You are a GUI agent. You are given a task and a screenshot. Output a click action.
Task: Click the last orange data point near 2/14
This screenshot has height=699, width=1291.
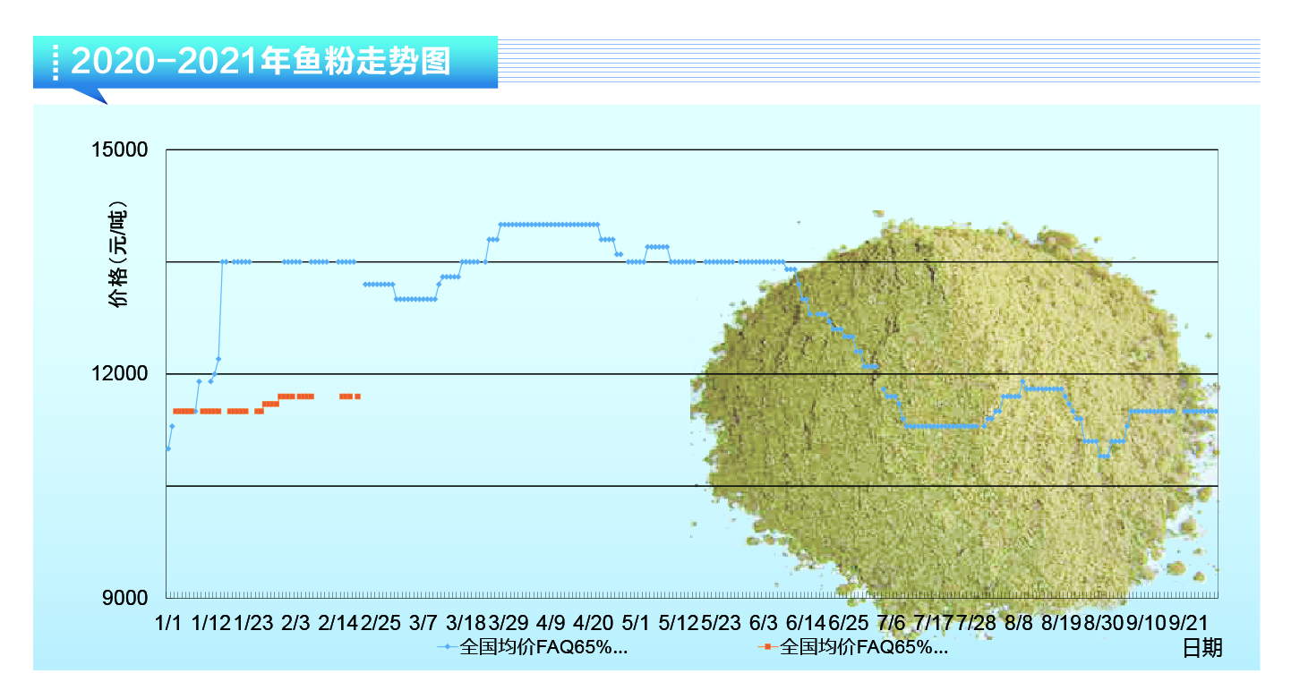357,396
